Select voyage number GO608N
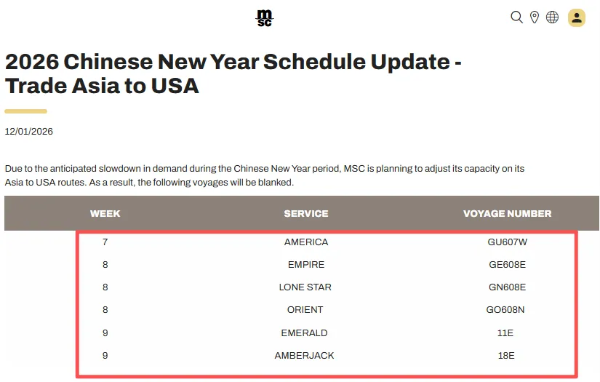Viewport: 600px width, 382px height. (x=507, y=310)
